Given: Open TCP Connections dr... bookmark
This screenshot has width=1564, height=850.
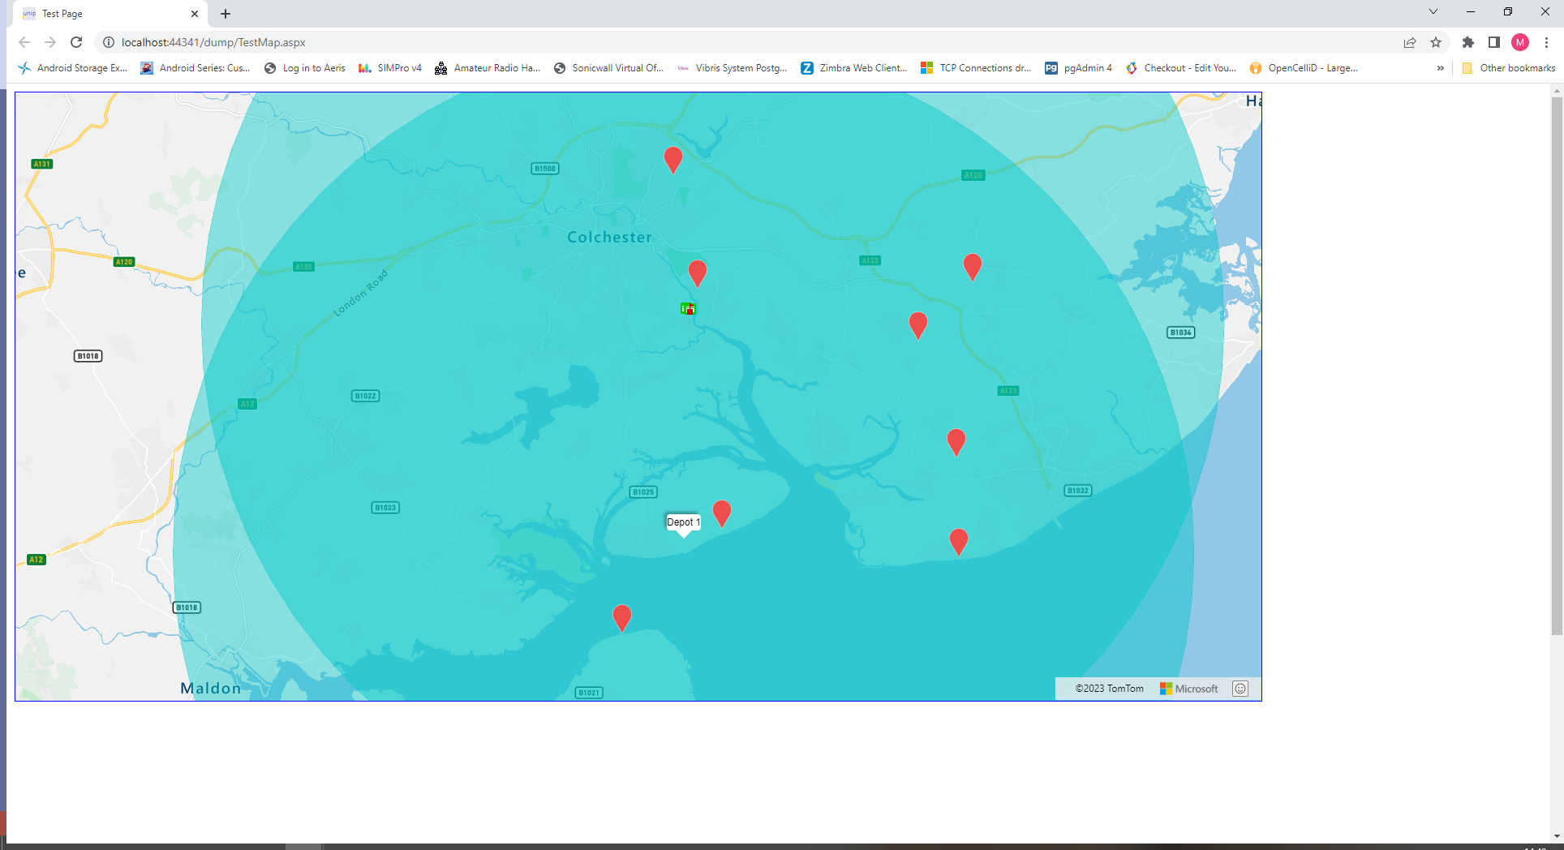Looking at the screenshot, I should 976,68.
